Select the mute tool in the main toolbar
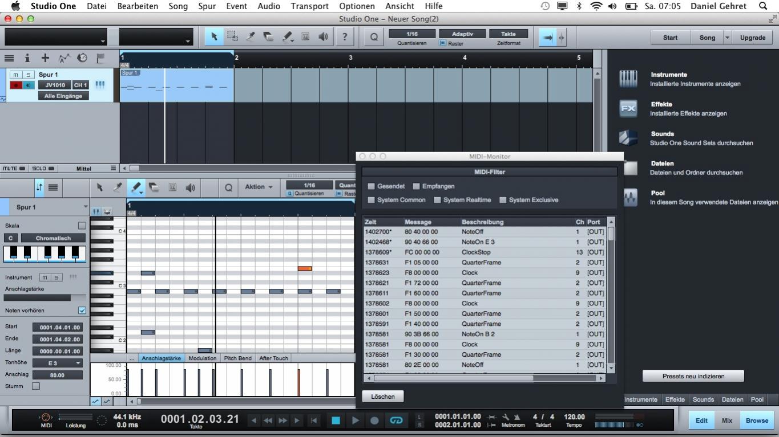 pyautogui.click(x=305, y=36)
